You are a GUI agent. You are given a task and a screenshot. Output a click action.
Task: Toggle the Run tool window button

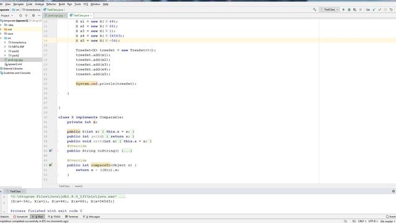[x=37, y=217]
